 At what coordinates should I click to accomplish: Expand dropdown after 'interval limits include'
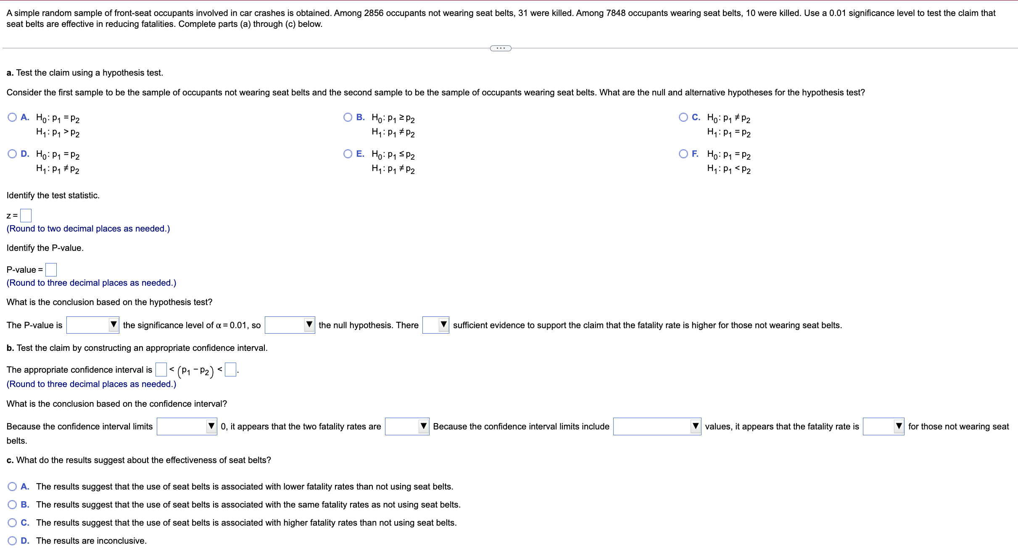[657, 426]
